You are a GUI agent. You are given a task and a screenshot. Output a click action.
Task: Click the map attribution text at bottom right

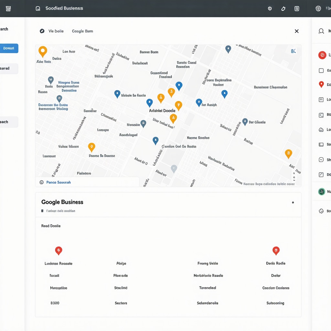269,184
